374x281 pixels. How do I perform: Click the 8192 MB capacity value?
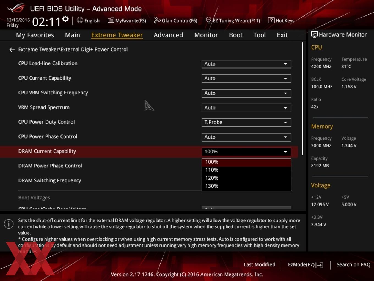(320, 166)
